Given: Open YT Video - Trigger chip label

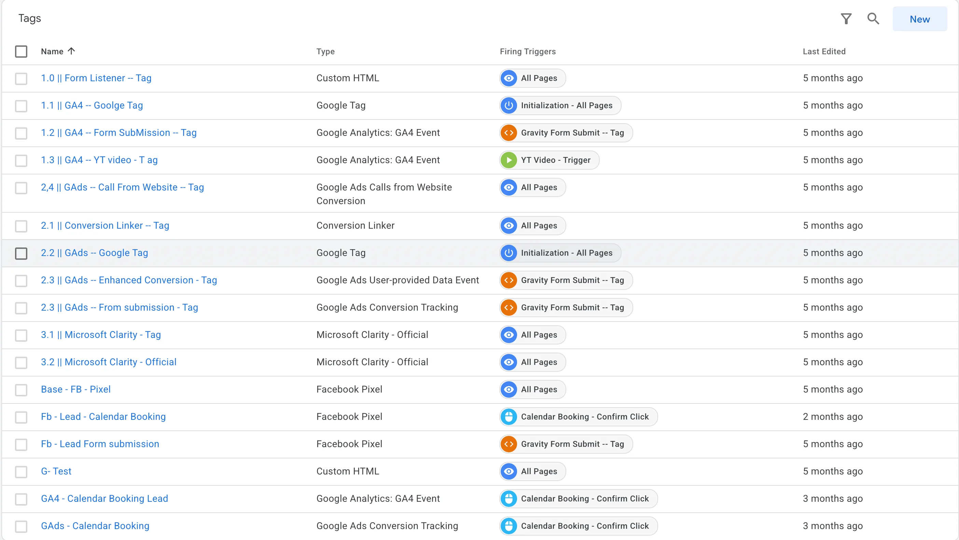Looking at the screenshot, I should tap(555, 160).
